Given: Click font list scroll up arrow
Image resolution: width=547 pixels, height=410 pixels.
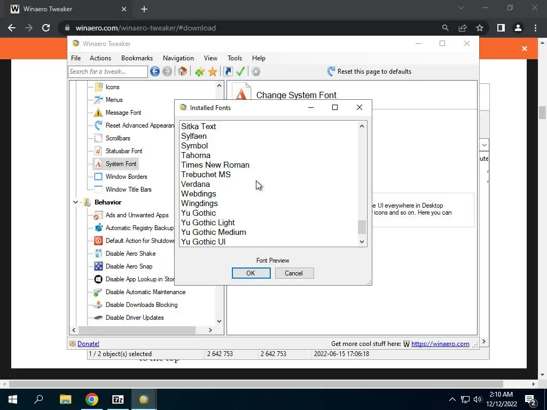Looking at the screenshot, I should (362, 126).
